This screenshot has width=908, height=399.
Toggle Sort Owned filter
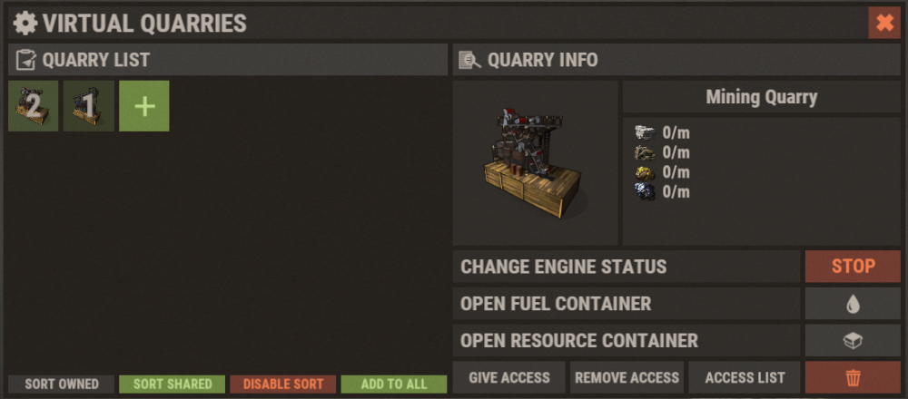pos(62,384)
